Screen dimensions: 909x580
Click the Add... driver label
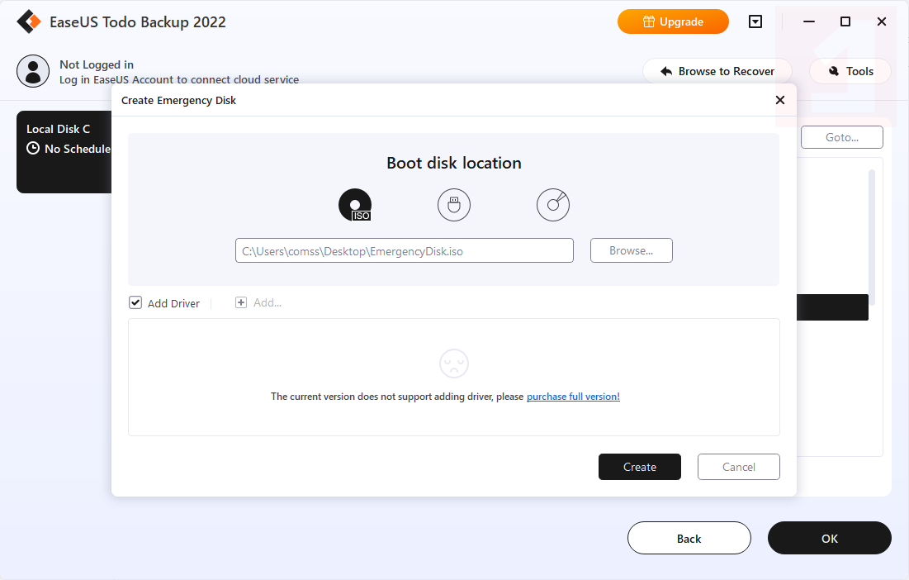click(267, 302)
